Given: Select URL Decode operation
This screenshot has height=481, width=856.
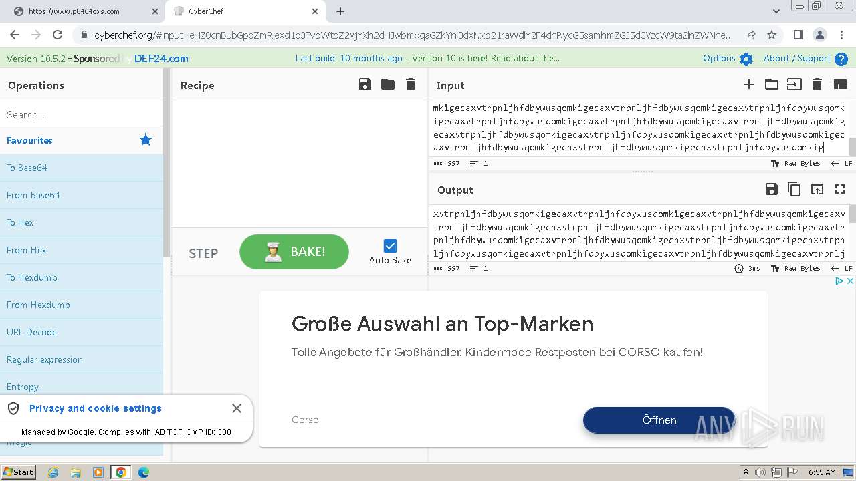Looking at the screenshot, I should click(82, 332).
